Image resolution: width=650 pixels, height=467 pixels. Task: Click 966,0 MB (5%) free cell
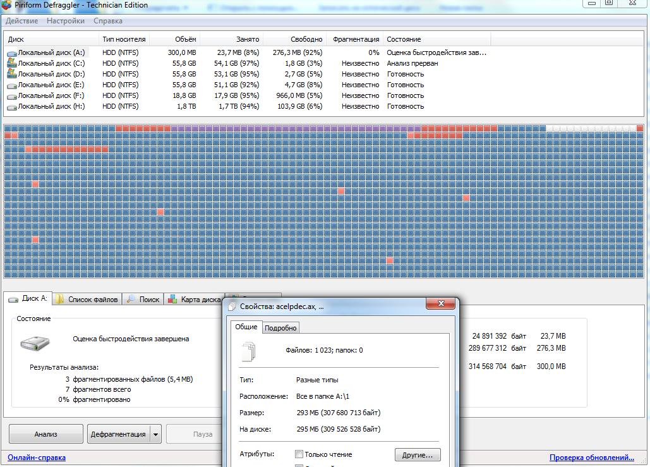pos(299,96)
